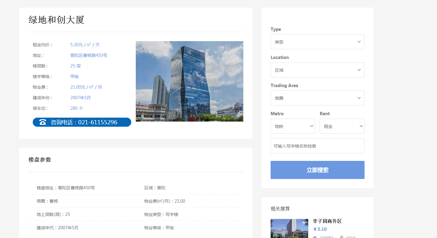
Task: Click the chevron arrow on 地铁 dropdown
Action: click(x=312, y=126)
